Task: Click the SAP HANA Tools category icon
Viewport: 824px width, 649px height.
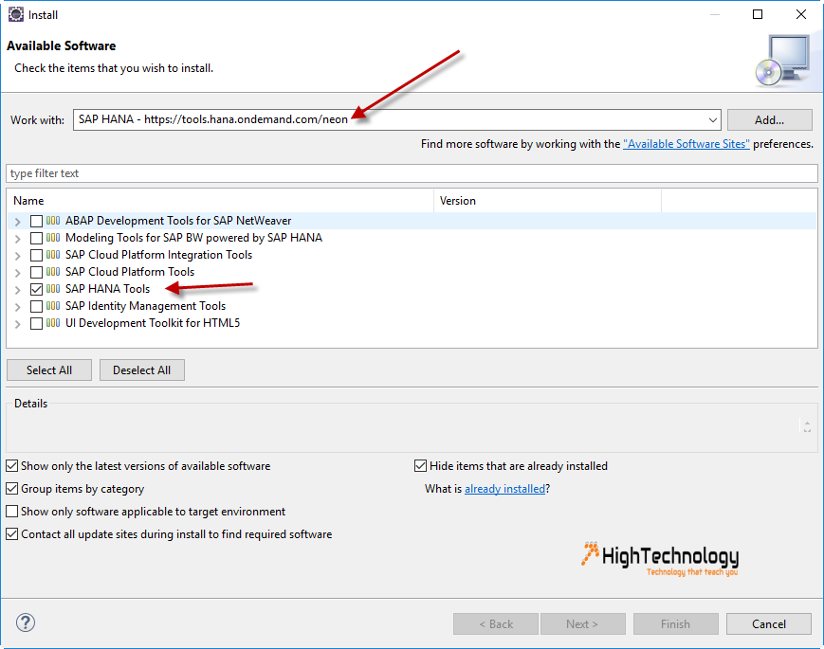Action: click(53, 289)
